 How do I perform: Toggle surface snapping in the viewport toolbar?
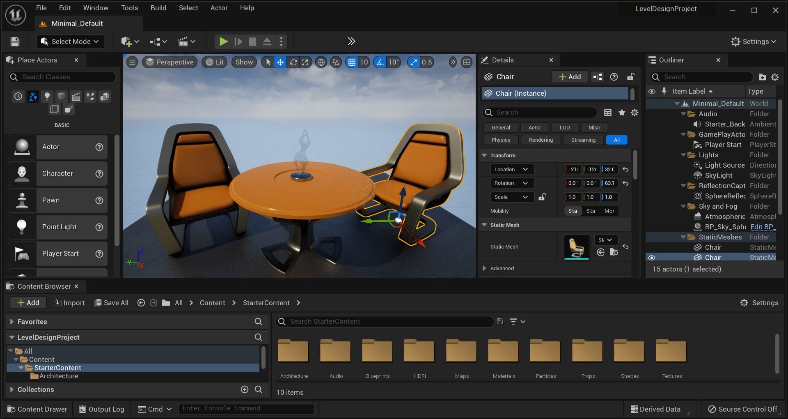pos(335,62)
